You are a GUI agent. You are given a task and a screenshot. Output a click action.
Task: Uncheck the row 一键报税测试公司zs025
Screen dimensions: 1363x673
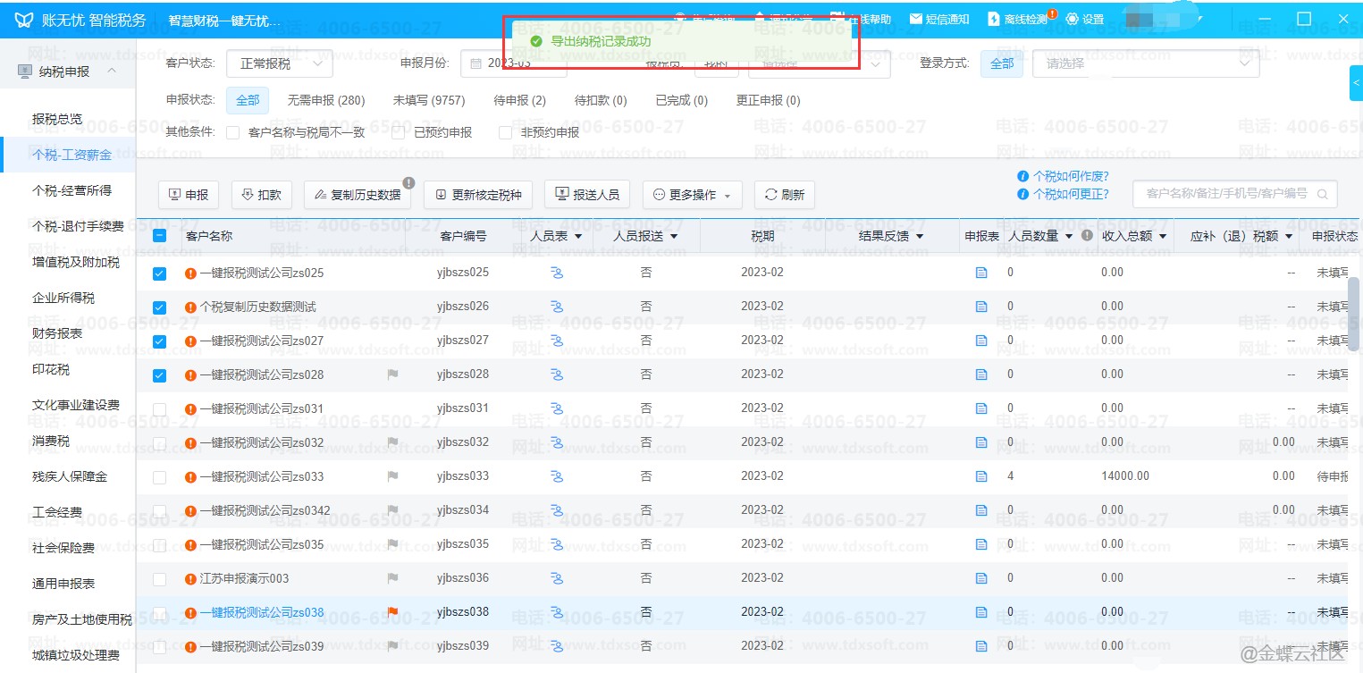coord(159,273)
